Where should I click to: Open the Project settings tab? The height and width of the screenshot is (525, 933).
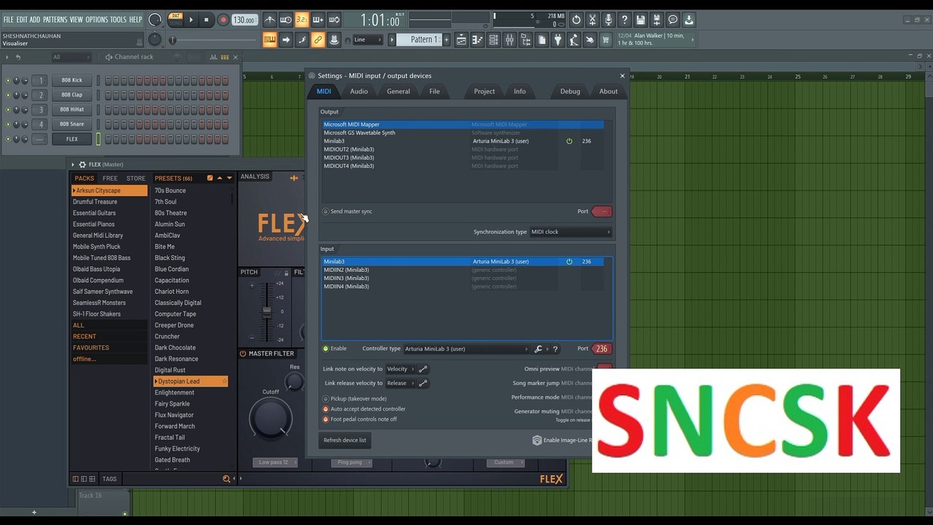pos(484,91)
